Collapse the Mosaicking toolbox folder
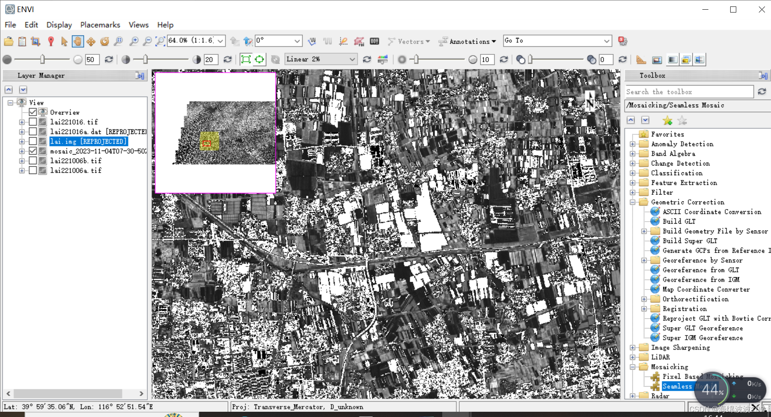The width and height of the screenshot is (771, 417). pos(633,367)
